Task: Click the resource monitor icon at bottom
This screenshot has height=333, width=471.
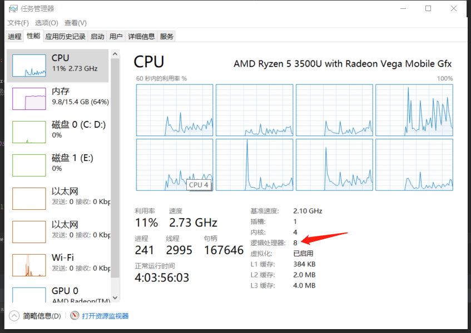Action: coord(75,316)
